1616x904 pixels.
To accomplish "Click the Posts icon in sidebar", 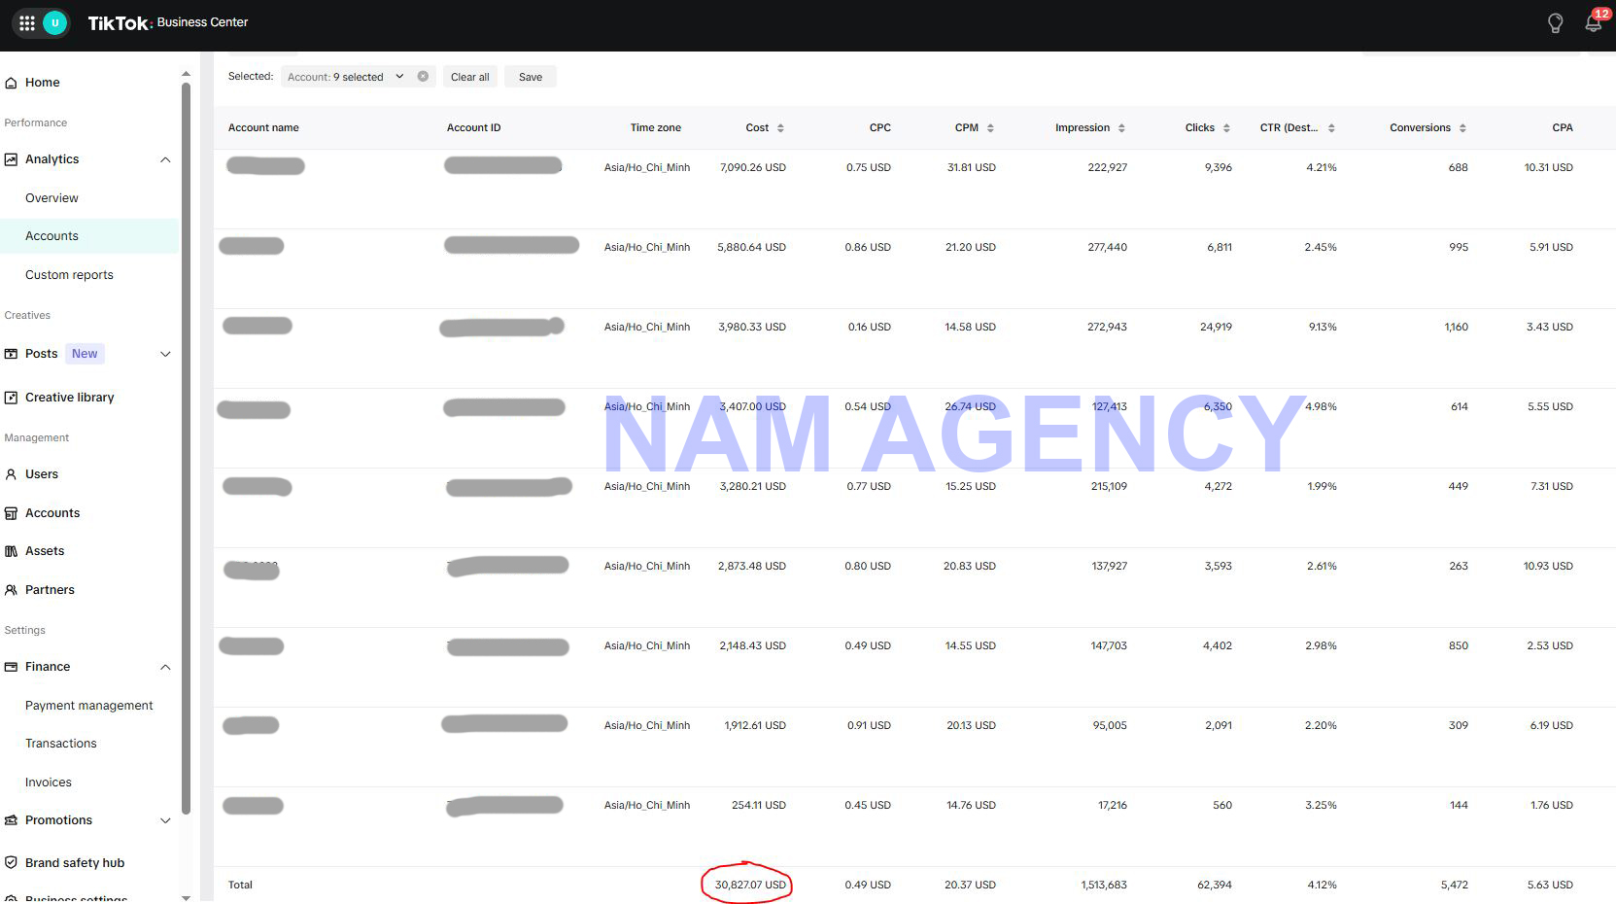I will (x=11, y=354).
